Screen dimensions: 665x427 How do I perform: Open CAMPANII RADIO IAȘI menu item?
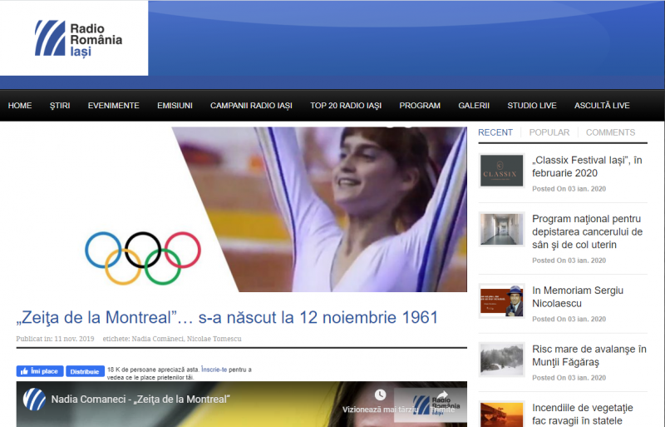coord(251,106)
